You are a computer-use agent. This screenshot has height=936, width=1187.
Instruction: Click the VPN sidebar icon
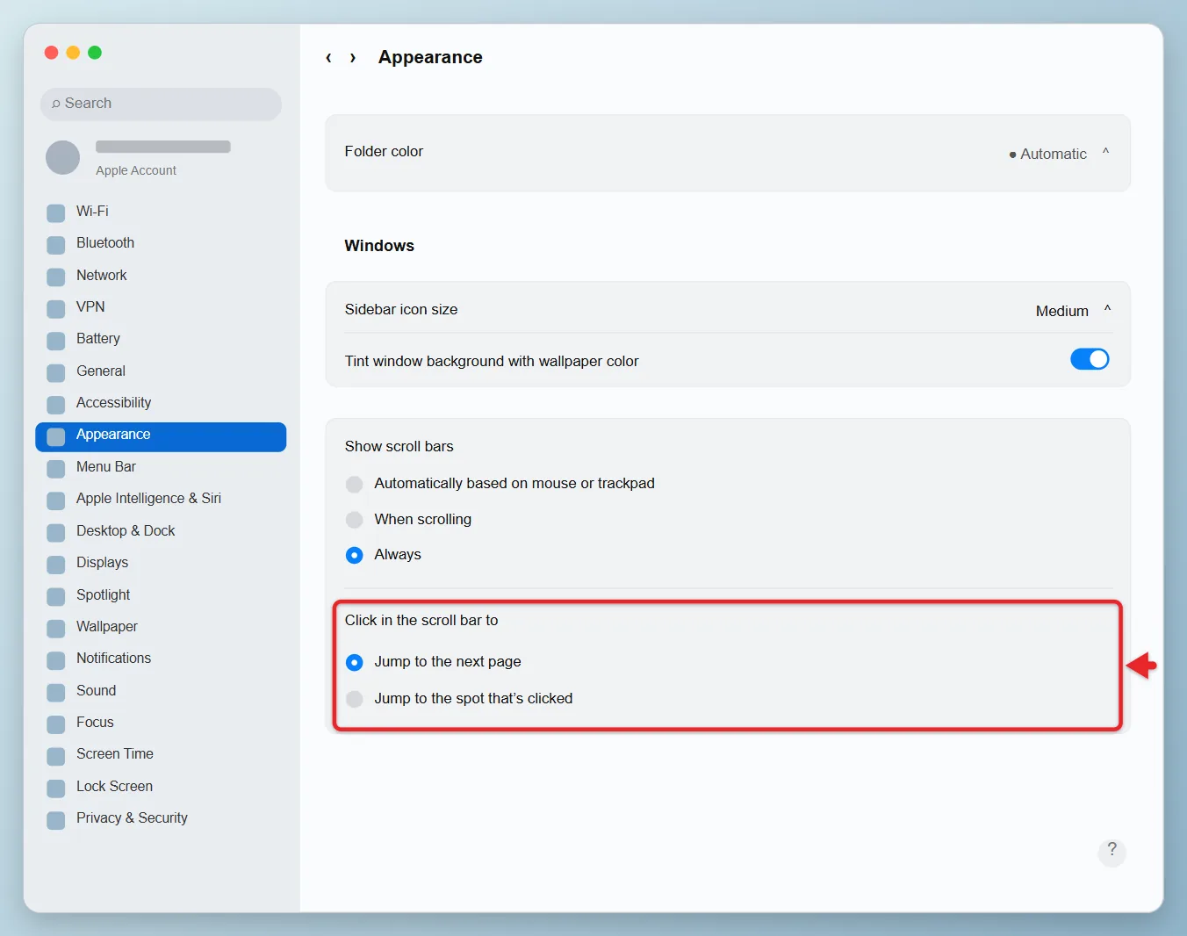point(56,308)
